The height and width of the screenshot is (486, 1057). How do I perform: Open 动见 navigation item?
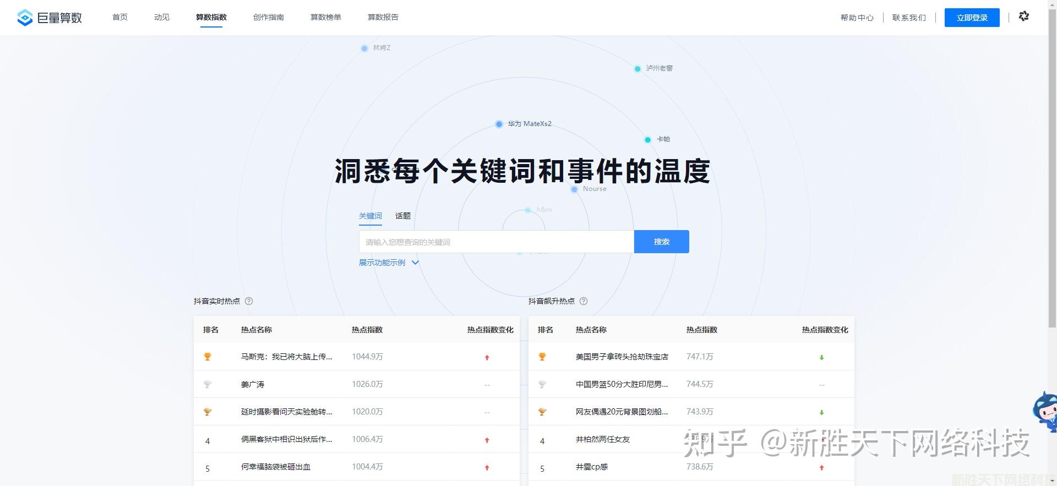[x=162, y=17]
